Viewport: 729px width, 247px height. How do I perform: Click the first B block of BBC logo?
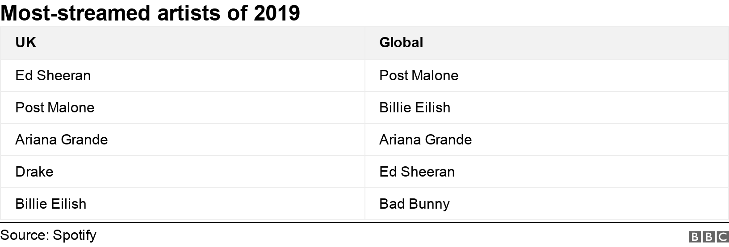pyautogui.click(x=695, y=237)
